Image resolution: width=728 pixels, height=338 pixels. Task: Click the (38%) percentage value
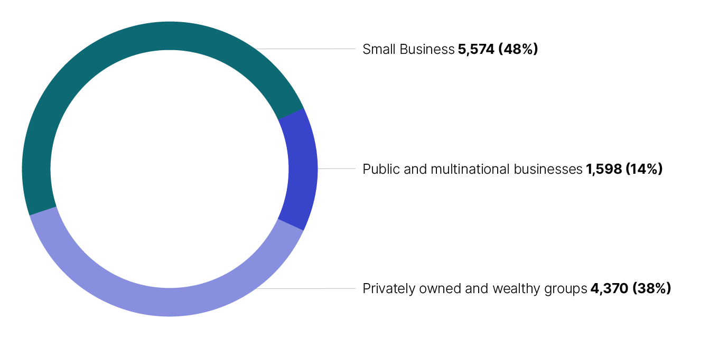coord(652,289)
